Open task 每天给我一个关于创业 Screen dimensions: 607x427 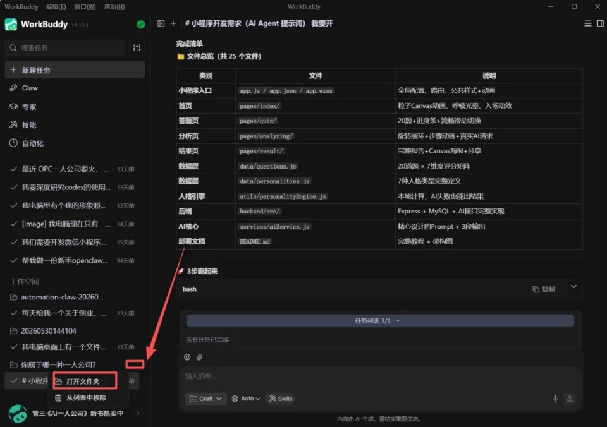point(73,313)
